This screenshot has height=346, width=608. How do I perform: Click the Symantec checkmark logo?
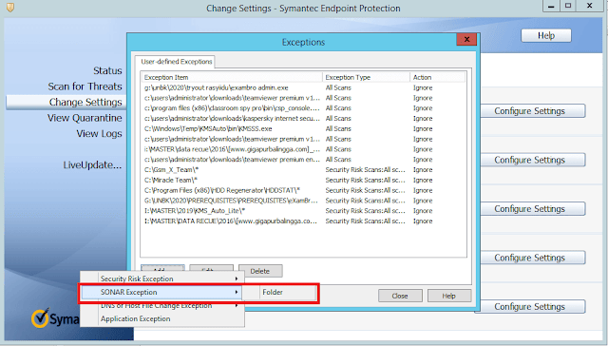coord(40,318)
